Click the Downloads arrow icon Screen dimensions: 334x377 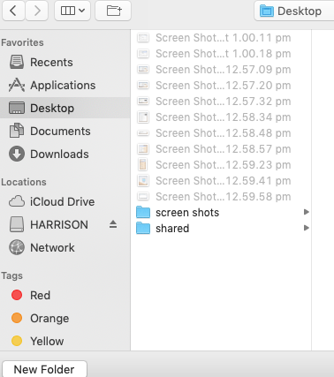tap(17, 154)
